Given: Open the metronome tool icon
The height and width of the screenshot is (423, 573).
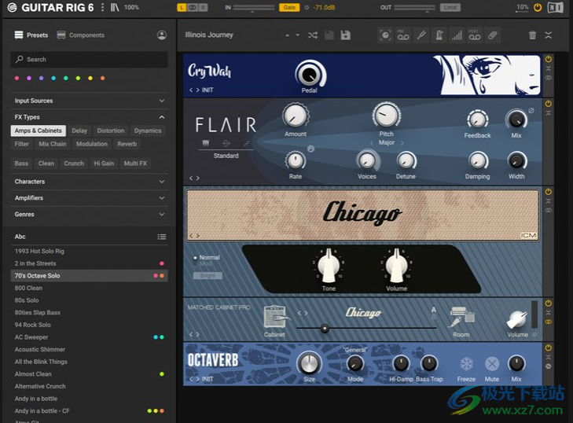Looking at the screenshot, I should pyautogui.click(x=439, y=35).
